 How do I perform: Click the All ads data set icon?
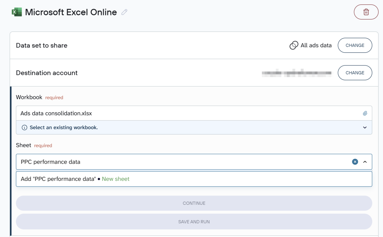tap(294, 45)
